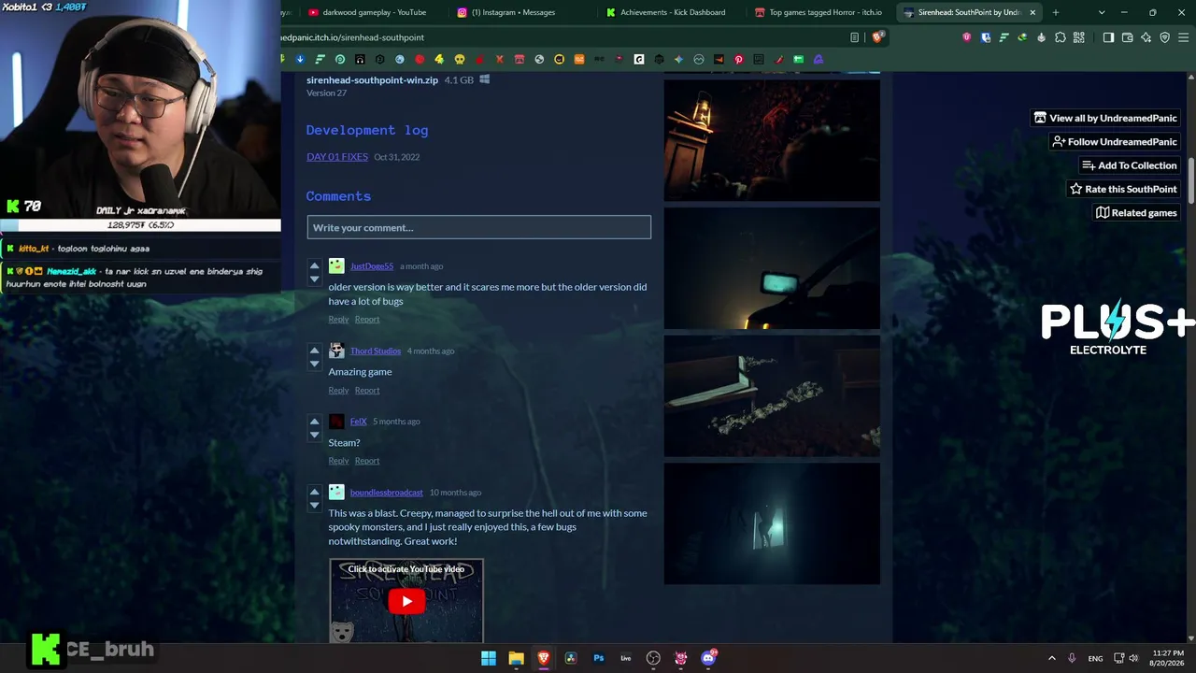Open a new browser tab
Image resolution: width=1196 pixels, height=673 pixels.
point(1056,12)
